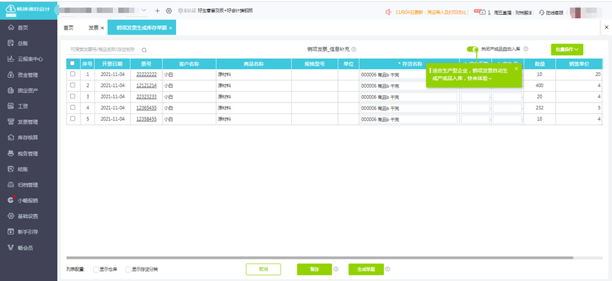Click the settings gear icon in top bar
Image resolution: width=612 pixels, height=281 pixels.
pos(169,11)
